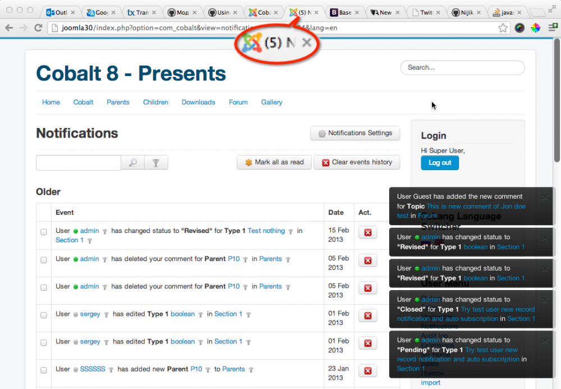Click the browser back arrow
Screen dimensions: 561x389
[10, 28]
